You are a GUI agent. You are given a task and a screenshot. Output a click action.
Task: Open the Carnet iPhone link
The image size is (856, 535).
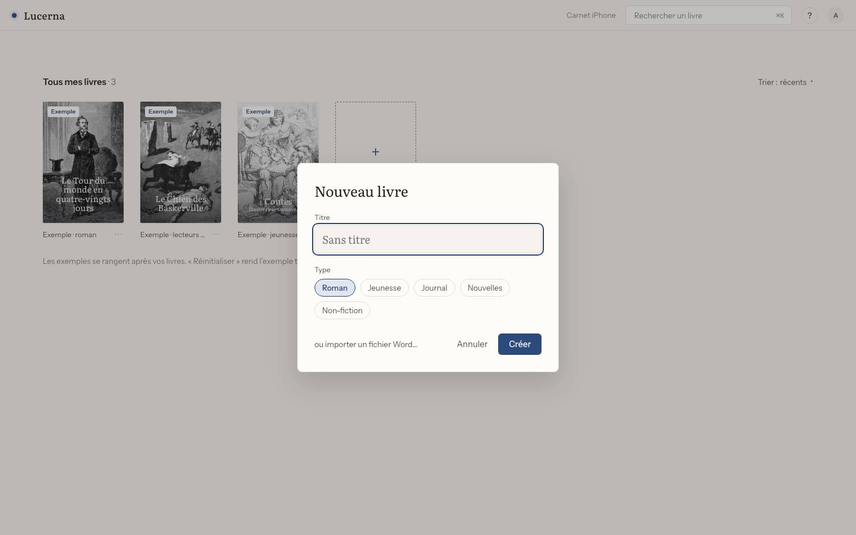tap(591, 15)
